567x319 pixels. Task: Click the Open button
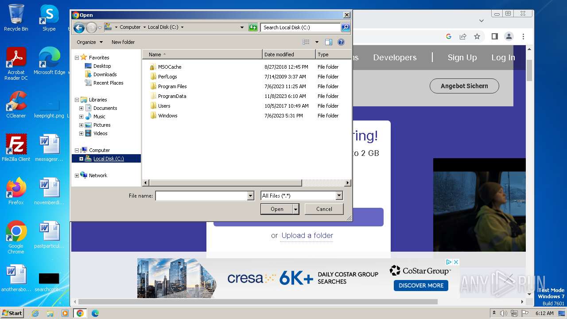pyautogui.click(x=277, y=209)
